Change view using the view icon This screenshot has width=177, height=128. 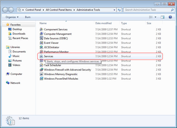pyautogui.click(x=151, y=17)
